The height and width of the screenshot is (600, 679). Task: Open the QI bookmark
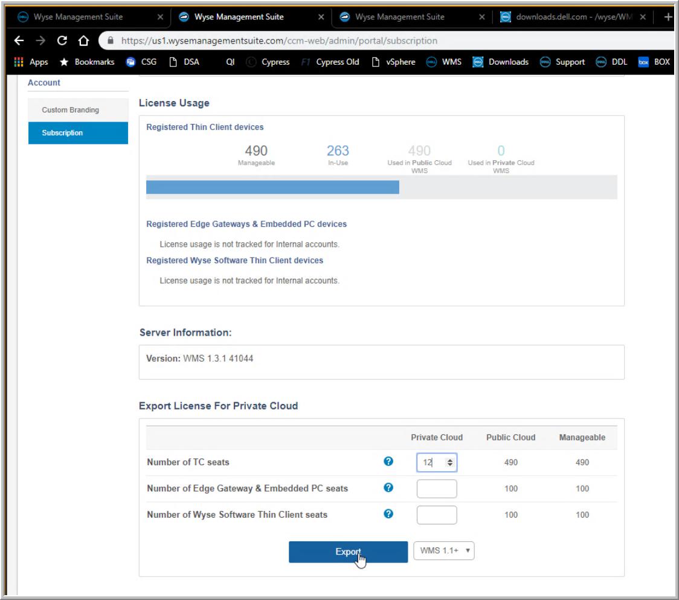coord(230,62)
